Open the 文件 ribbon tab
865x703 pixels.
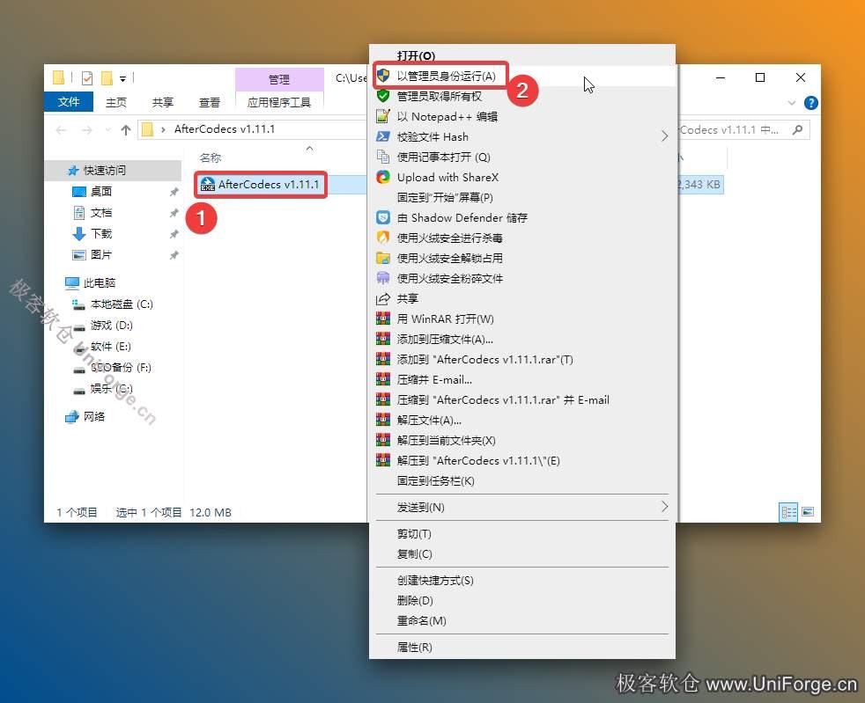point(69,102)
